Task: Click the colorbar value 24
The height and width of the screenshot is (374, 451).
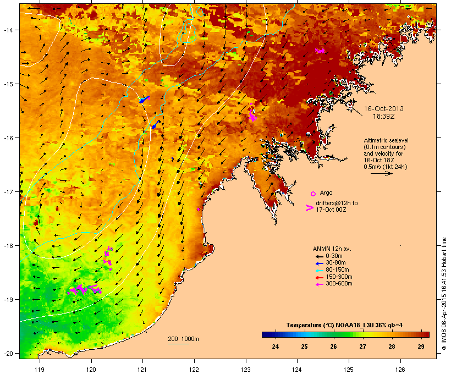Action: pyautogui.click(x=275, y=346)
